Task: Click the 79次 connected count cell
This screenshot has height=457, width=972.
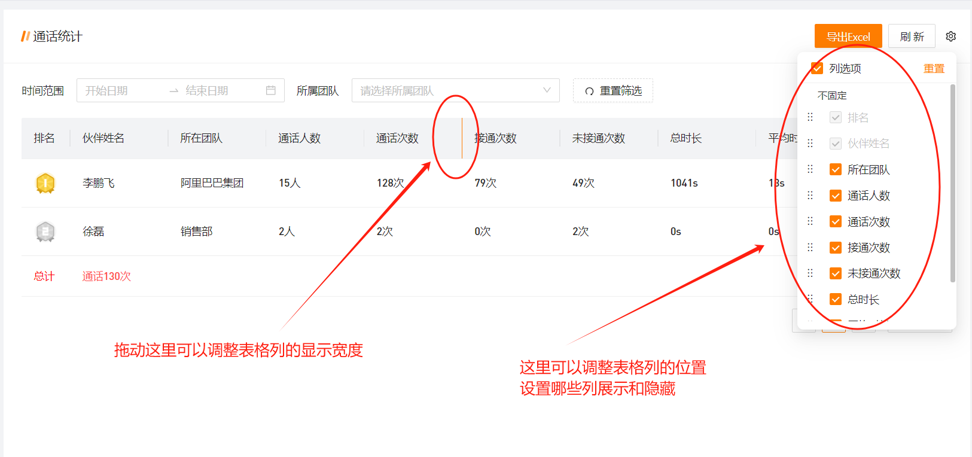Action: pyautogui.click(x=486, y=183)
